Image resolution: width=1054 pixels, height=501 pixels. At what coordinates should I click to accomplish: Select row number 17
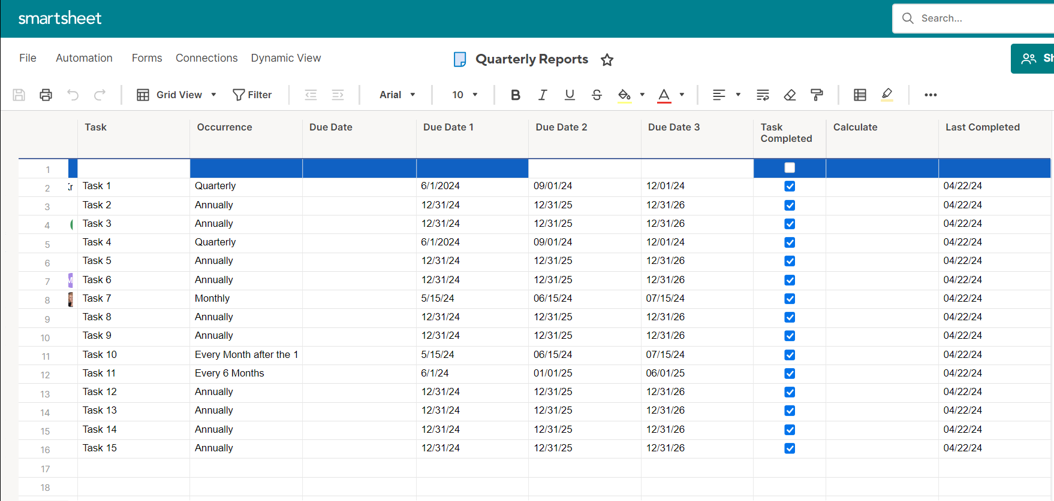[46, 469]
